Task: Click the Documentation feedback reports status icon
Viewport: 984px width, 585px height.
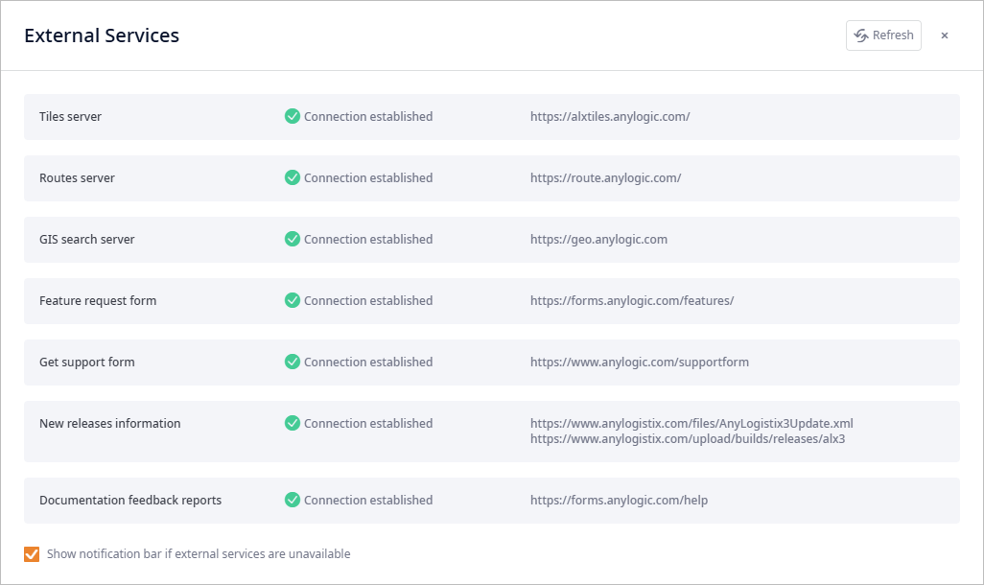Action: point(293,500)
